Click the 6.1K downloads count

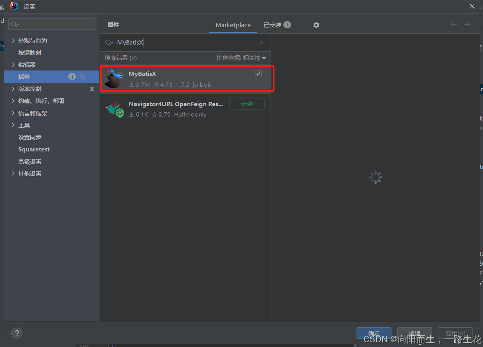tap(139, 115)
